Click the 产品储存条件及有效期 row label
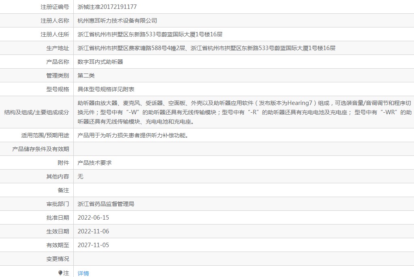The height and width of the screenshot is (277, 414). [x=41, y=149]
